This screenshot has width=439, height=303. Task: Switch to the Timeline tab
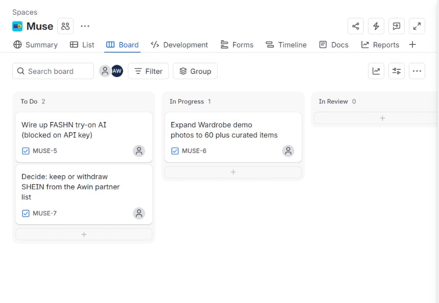click(x=286, y=45)
